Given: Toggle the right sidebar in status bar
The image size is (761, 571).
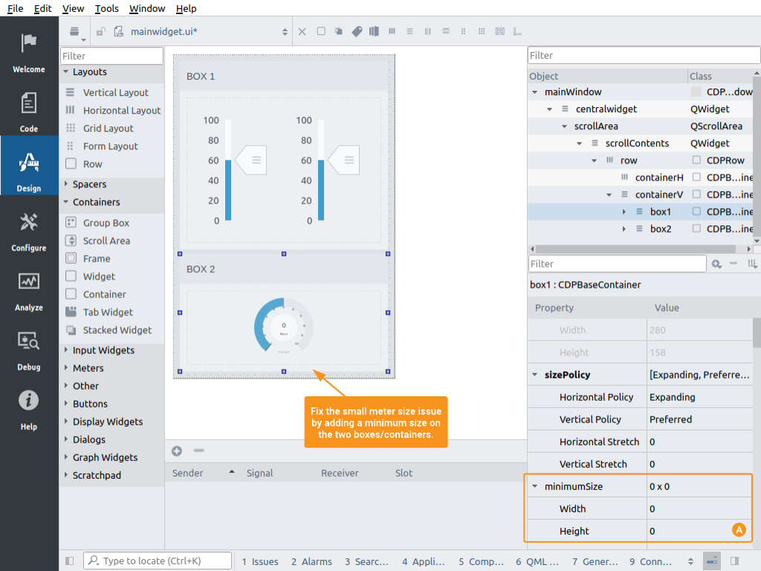Looking at the screenshot, I should pos(734,561).
